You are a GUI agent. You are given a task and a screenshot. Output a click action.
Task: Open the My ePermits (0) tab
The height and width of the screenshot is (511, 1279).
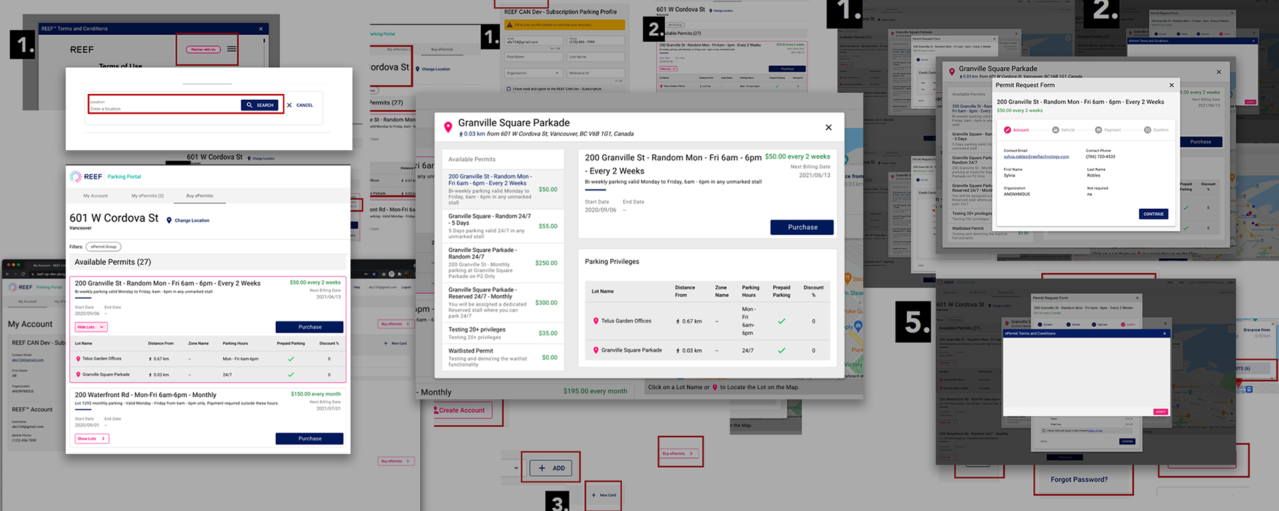click(147, 196)
